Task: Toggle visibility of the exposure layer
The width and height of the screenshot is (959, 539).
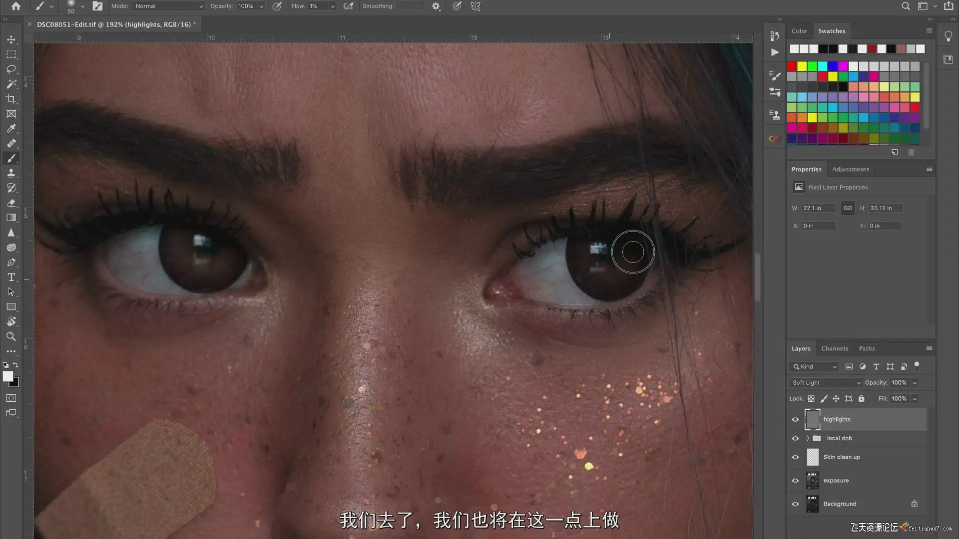Action: point(795,481)
